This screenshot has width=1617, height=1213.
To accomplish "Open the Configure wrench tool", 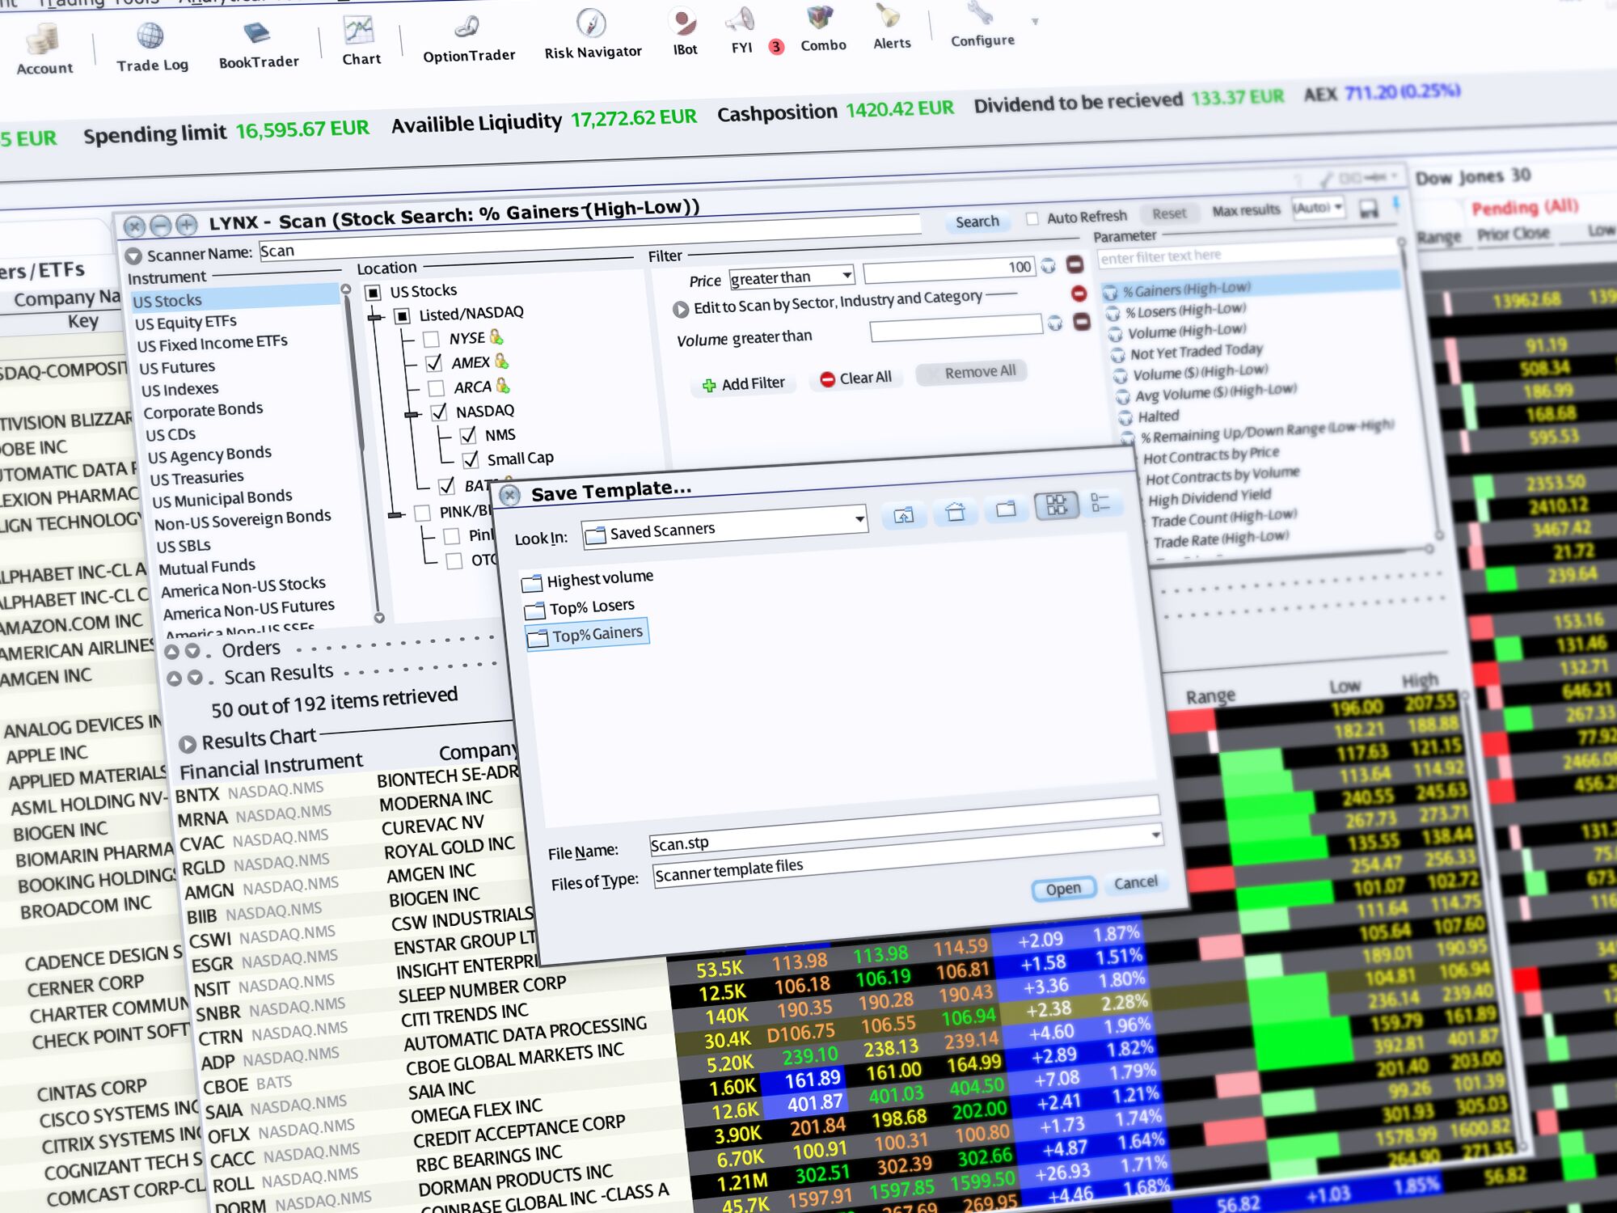I will (982, 24).
